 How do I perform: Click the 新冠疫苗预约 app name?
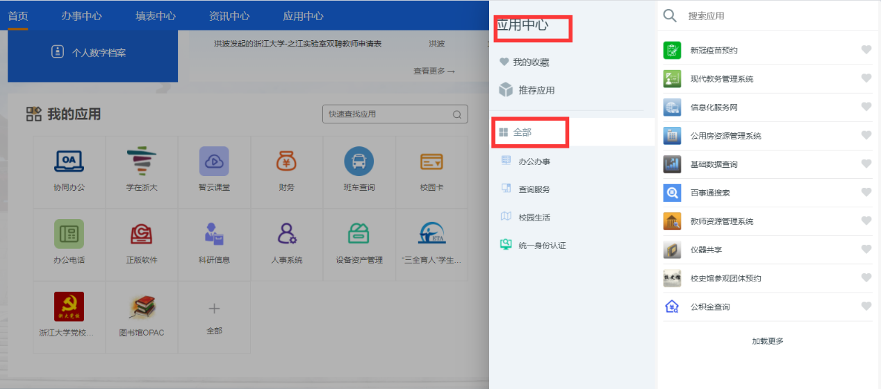[714, 51]
